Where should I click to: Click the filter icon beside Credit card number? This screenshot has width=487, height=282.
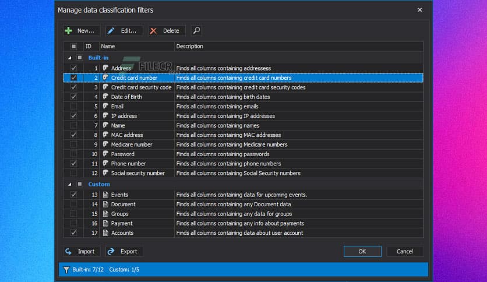[x=105, y=77]
